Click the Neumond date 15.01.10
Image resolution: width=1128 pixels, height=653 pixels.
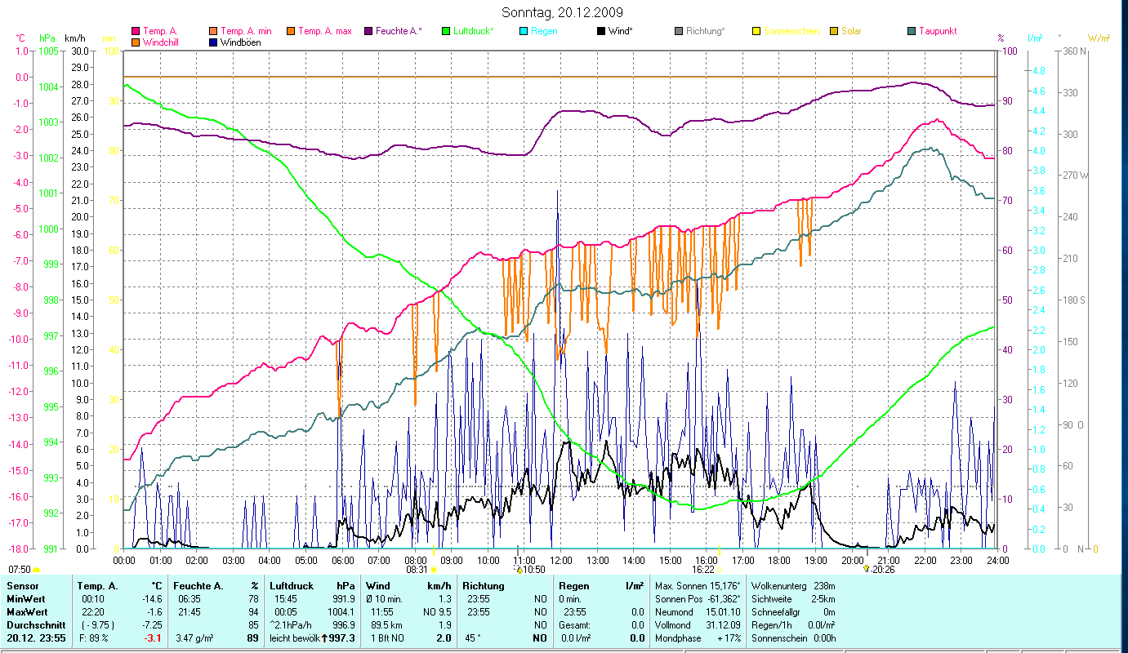(725, 611)
